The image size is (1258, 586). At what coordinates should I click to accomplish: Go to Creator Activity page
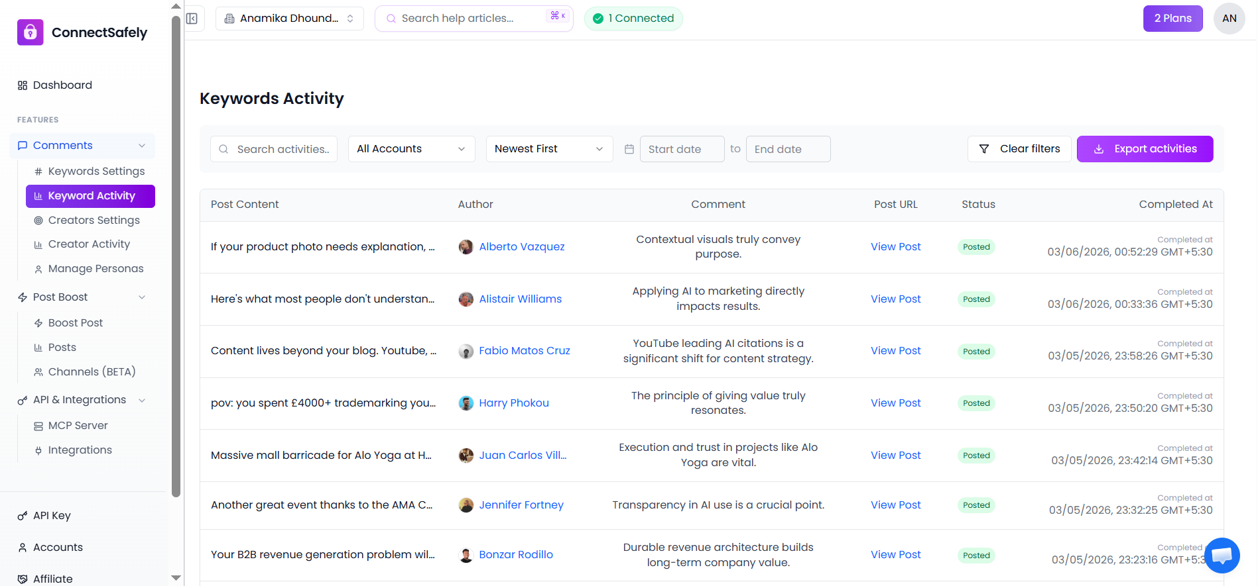click(89, 244)
